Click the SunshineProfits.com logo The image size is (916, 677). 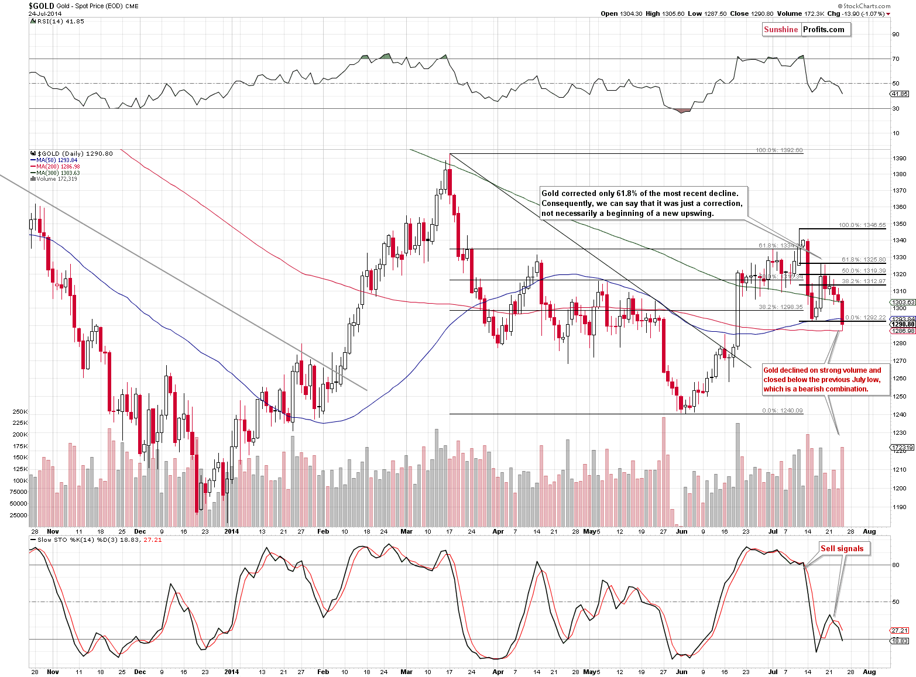pos(806,30)
